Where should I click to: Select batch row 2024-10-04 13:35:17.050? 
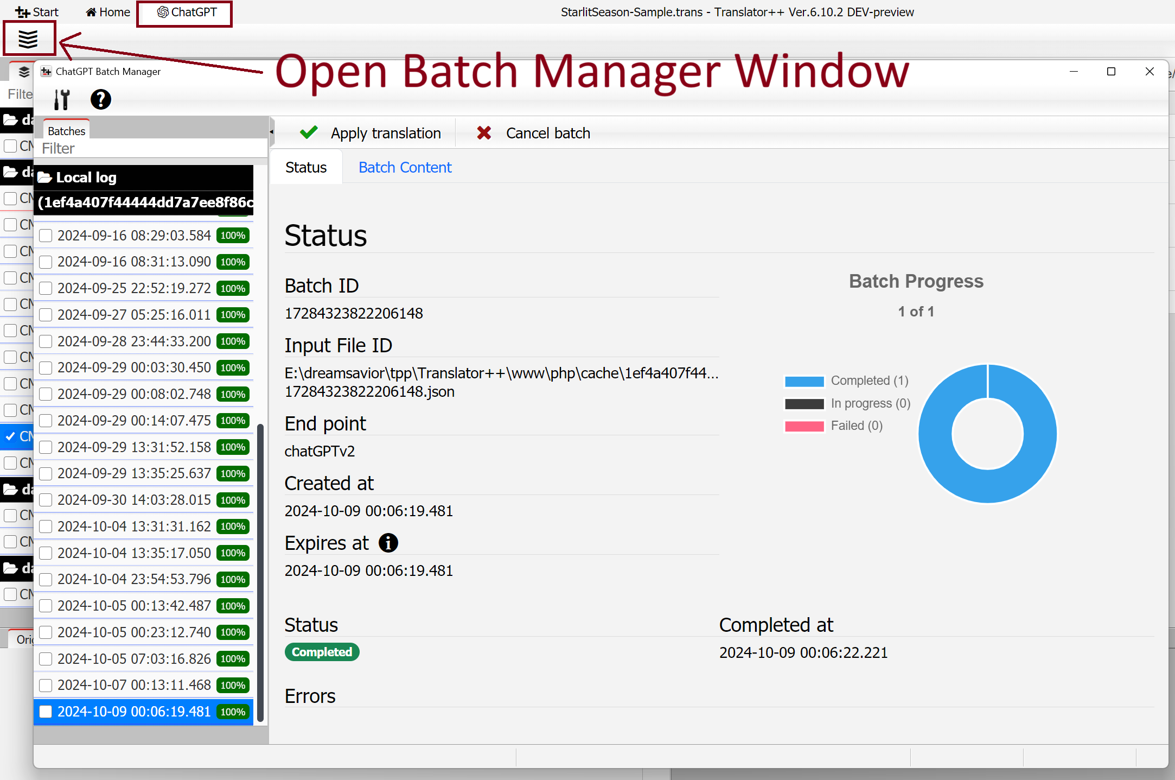pyautogui.click(x=143, y=553)
